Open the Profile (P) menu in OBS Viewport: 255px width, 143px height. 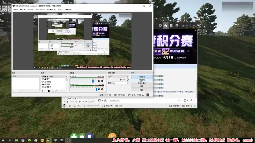coord(40,10)
